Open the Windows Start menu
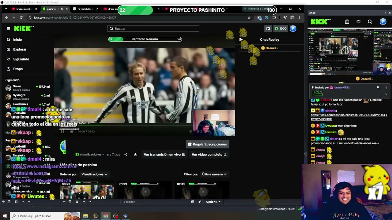Viewport: 392px width, 220px height. point(5,216)
